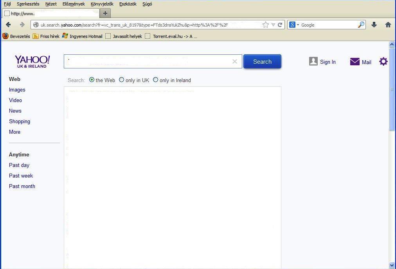Screen dimensions: 396x269
Task: Click the Sign In person icon
Action: 313,61
